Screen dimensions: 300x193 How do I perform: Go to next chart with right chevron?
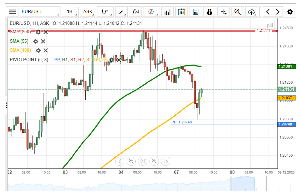[277, 12]
